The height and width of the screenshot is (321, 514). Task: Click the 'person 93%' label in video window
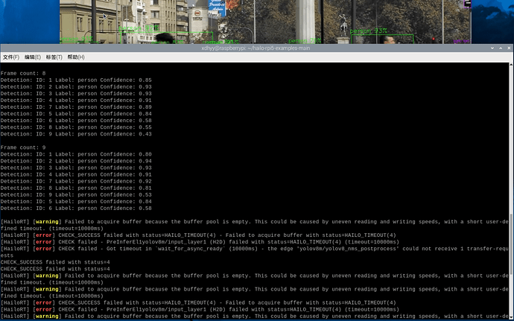369,31
